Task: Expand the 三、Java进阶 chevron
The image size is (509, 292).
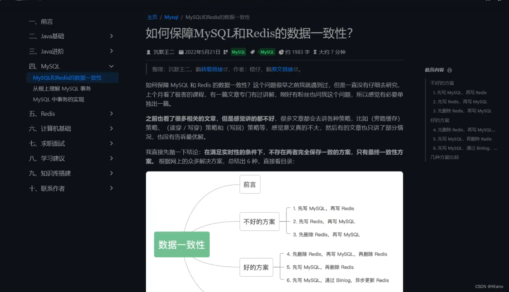Action: (112, 51)
